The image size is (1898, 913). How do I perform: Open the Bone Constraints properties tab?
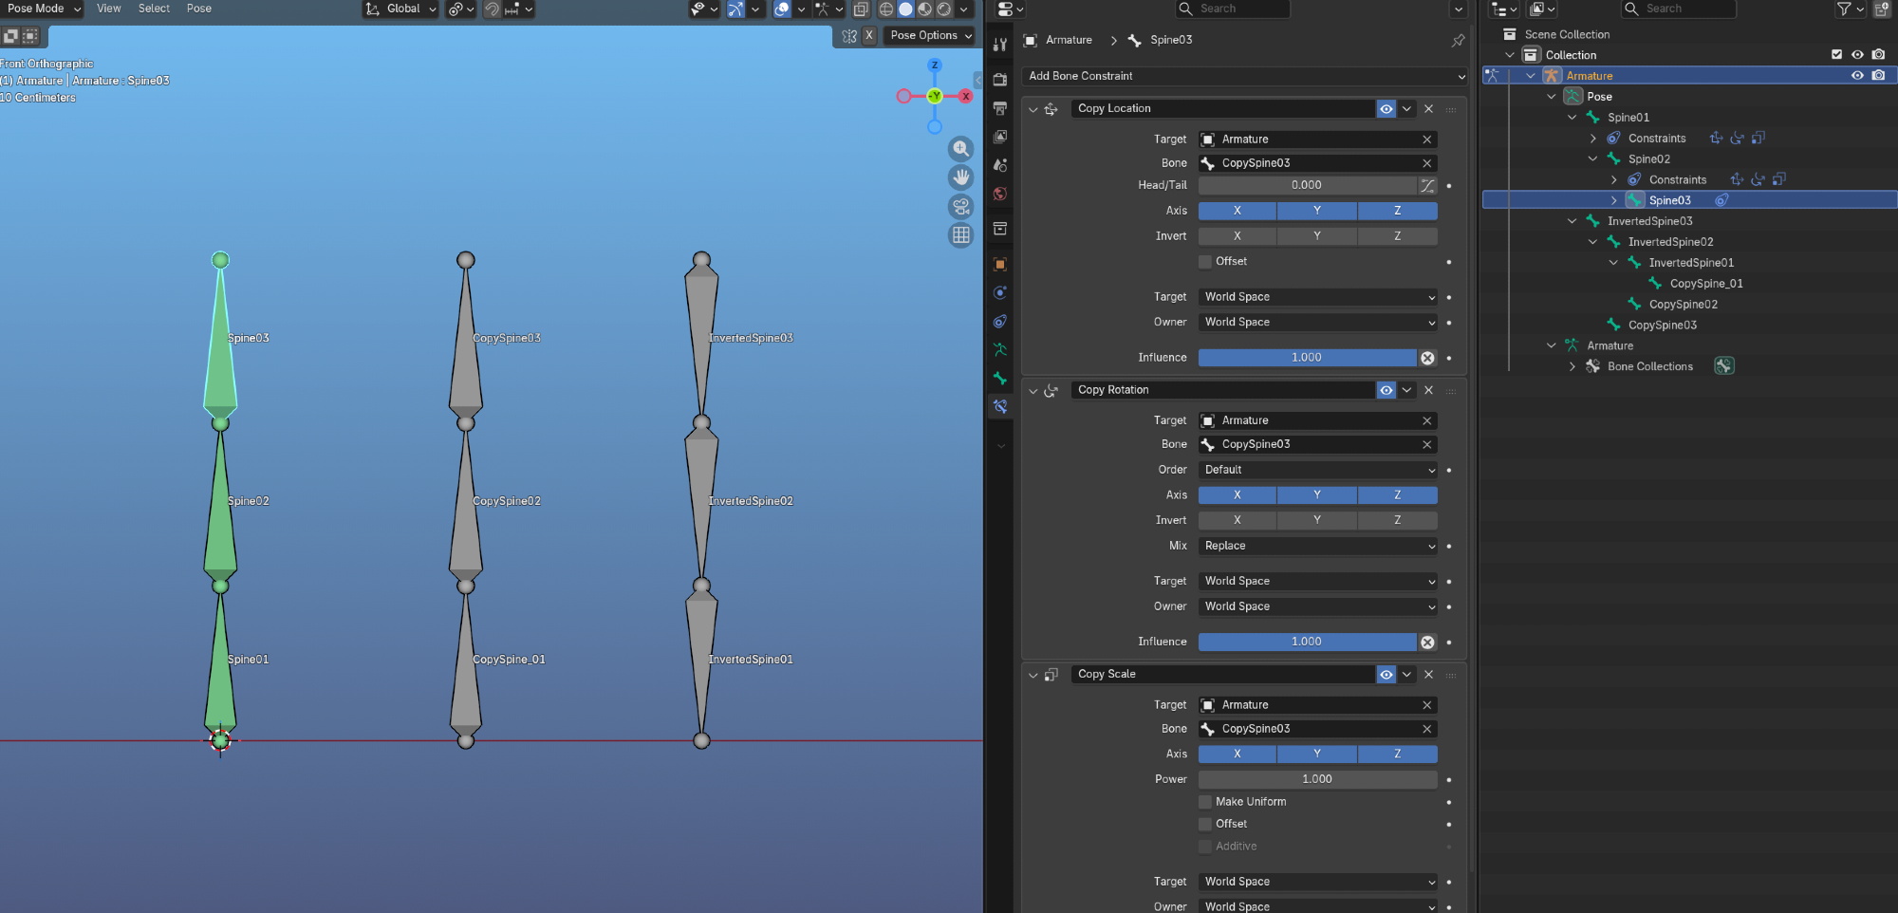1000,406
